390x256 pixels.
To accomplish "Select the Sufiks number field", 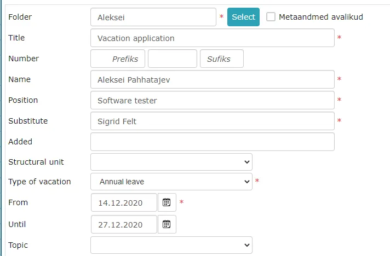I will 222,59.
